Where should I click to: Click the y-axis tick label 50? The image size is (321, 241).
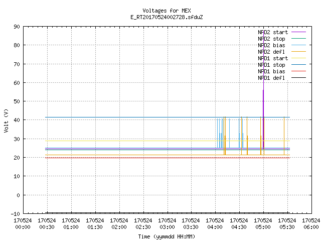pos(17,101)
